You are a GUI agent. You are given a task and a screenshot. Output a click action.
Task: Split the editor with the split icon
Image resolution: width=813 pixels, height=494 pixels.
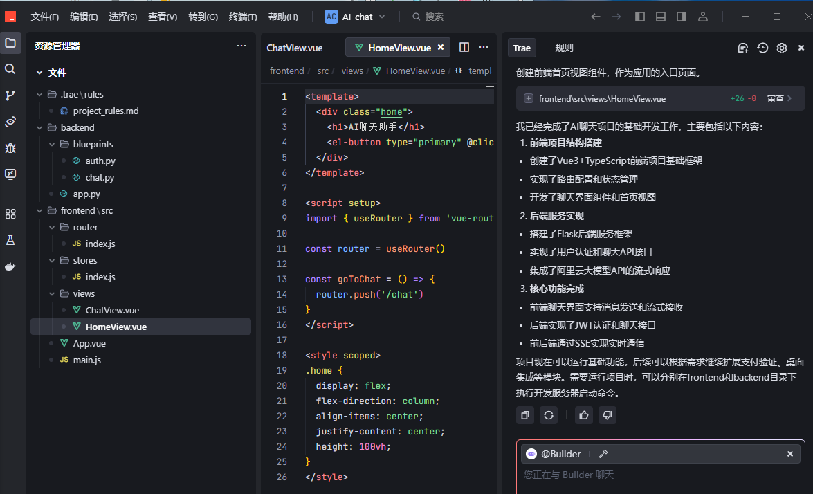tap(464, 47)
